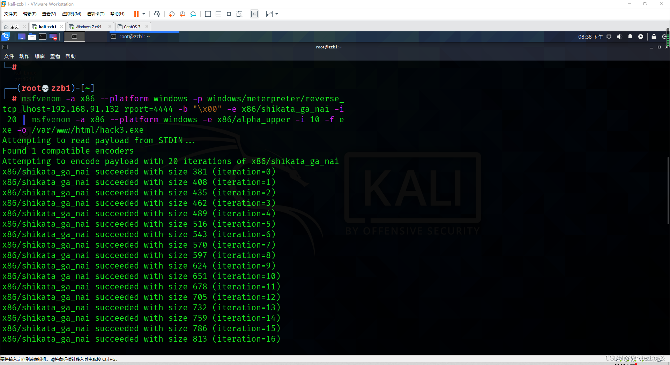Open the terminal 文件 menu
Image resolution: width=670 pixels, height=365 pixels.
point(9,56)
